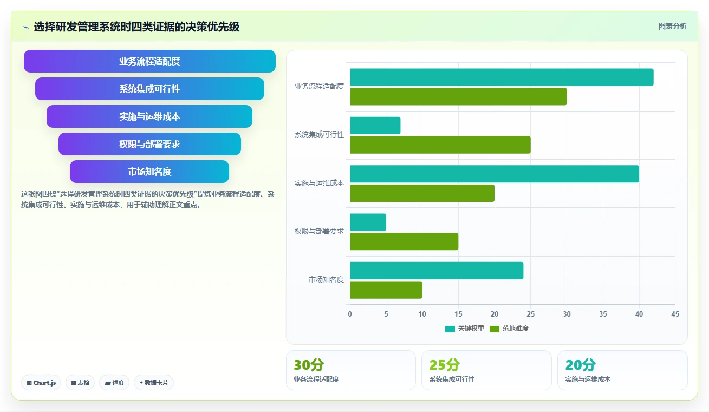Click the Chart.js tag chip
This screenshot has height=412, width=709.
pos(42,383)
